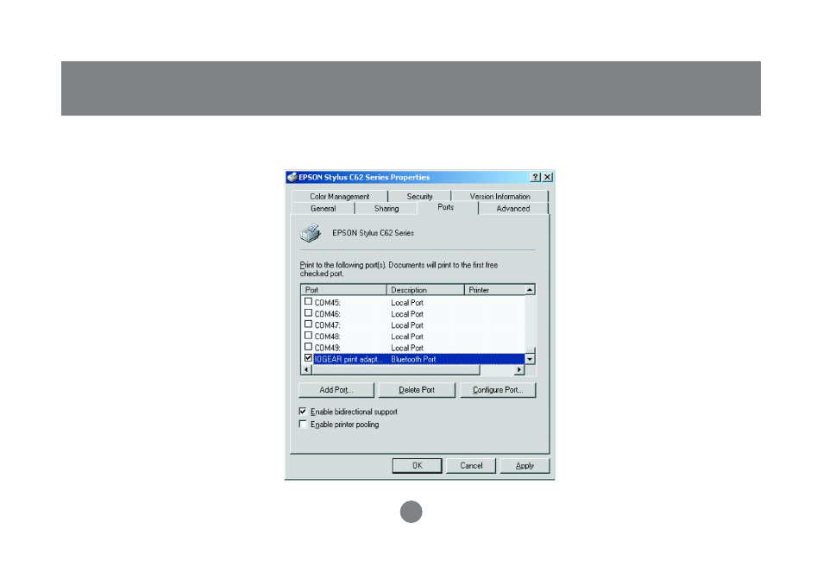
Task: Sort by the Port column header
Action: (x=344, y=290)
